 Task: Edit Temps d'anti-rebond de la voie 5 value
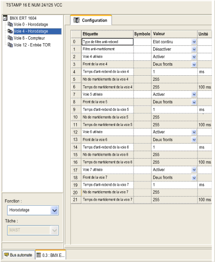[174, 109]
